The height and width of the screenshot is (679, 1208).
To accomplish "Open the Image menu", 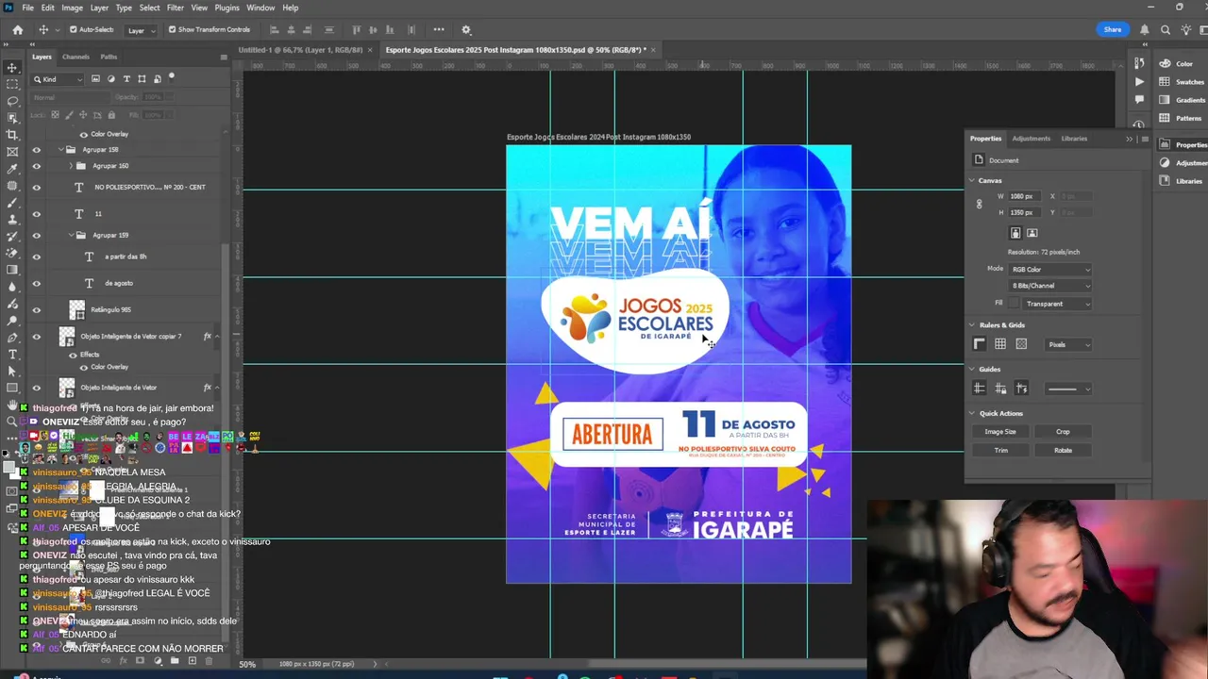I will pyautogui.click(x=72, y=8).
